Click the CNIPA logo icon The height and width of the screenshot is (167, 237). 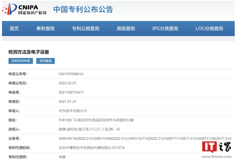tap(10, 9)
